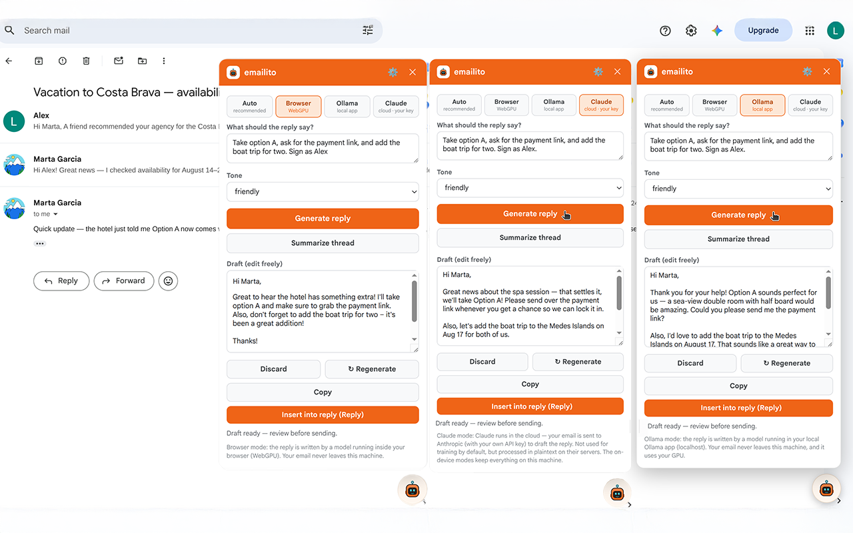Viewport: 853px width, 533px height.
Task: Click the Gmail Forward button
Action: click(x=124, y=281)
